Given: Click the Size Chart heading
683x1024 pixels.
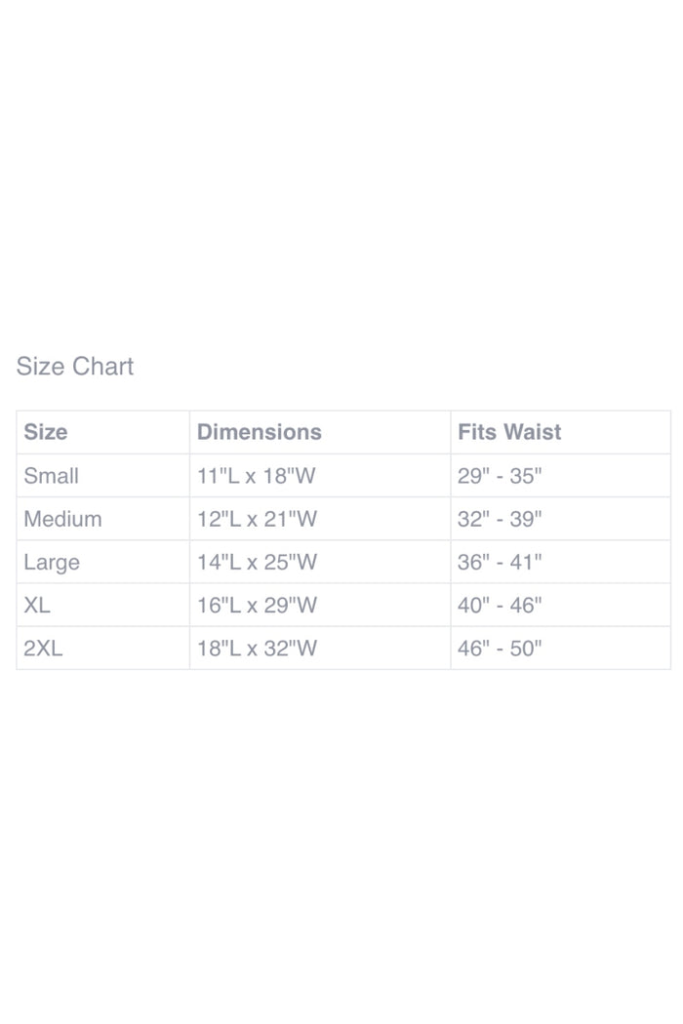Looking at the screenshot, I should (x=74, y=367).
